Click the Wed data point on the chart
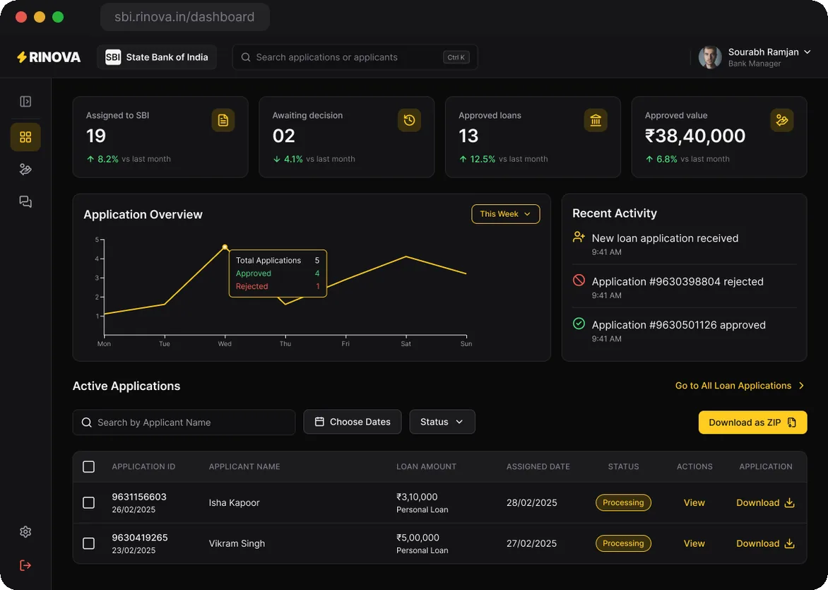Image resolution: width=828 pixels, height=590 pixels. tap(225, 247)
